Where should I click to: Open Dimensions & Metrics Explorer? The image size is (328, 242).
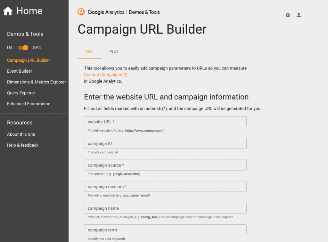click(x=36, y=82)
